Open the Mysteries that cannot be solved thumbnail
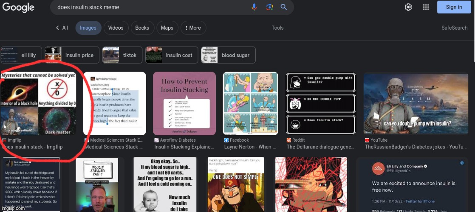Image resolution: width=475 pixels, height=212 pixels. 38,103
